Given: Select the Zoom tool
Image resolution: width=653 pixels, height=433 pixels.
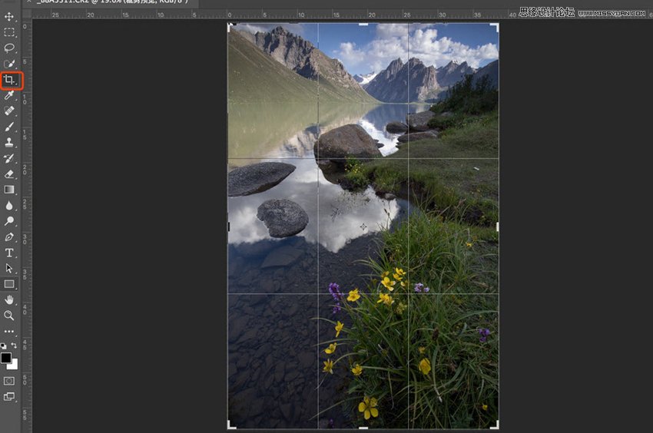Looking at the screenshot, I should (x=9, y=316).
